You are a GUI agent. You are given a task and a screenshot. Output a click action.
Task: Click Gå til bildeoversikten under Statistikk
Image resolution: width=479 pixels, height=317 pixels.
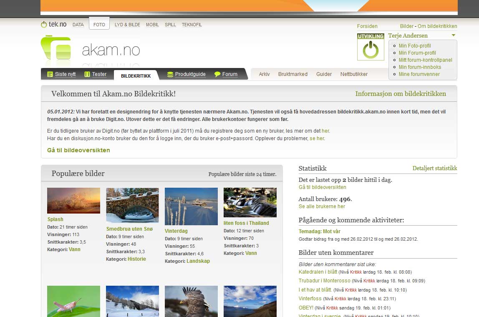tap(322, 187)
